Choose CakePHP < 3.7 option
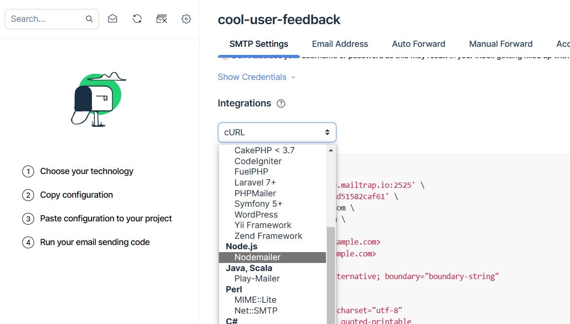This screenshot has width=570, height=324. 272,150
